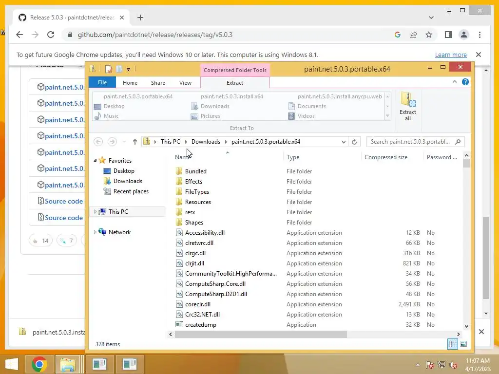
Task: Open Chrome side panel icon
Action: coord(448,35)
